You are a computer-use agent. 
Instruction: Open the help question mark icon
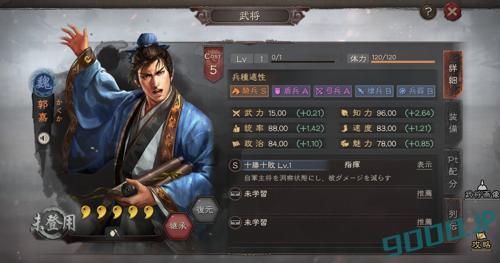(x=428, y=13)
